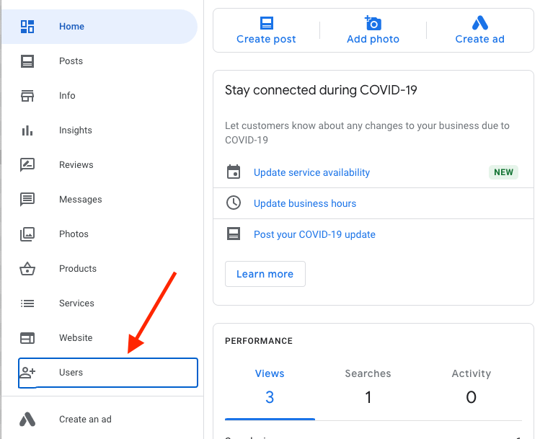The height and width of the screenshot is (439, 540).
Task: Click the Users add-person icon
Action: click(x=27, y=373)
